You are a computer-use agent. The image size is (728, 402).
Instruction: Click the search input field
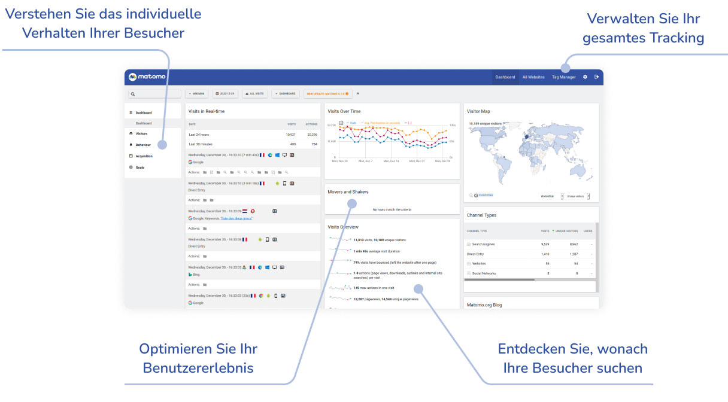click(156, 94)
